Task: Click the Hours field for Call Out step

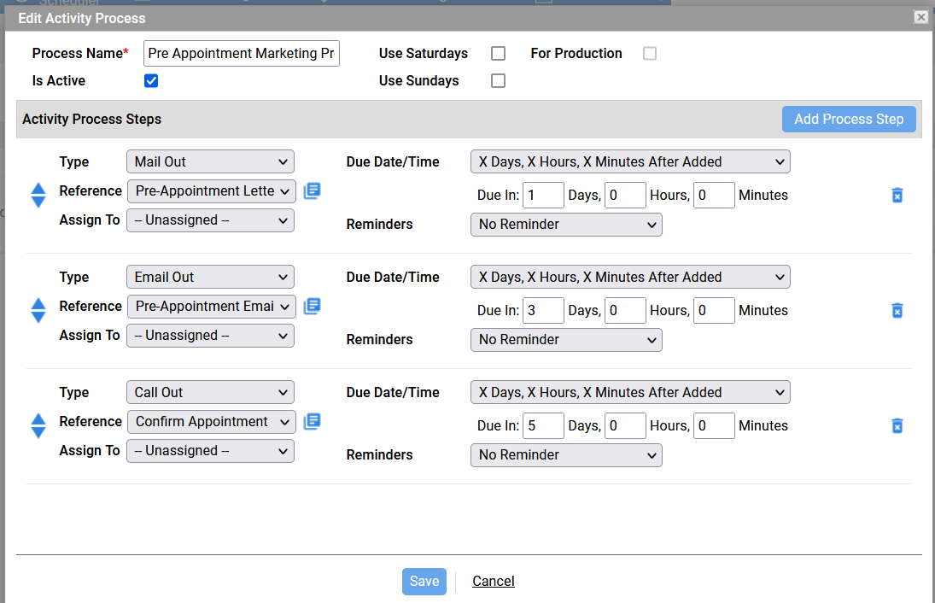Action: [625, 425]
